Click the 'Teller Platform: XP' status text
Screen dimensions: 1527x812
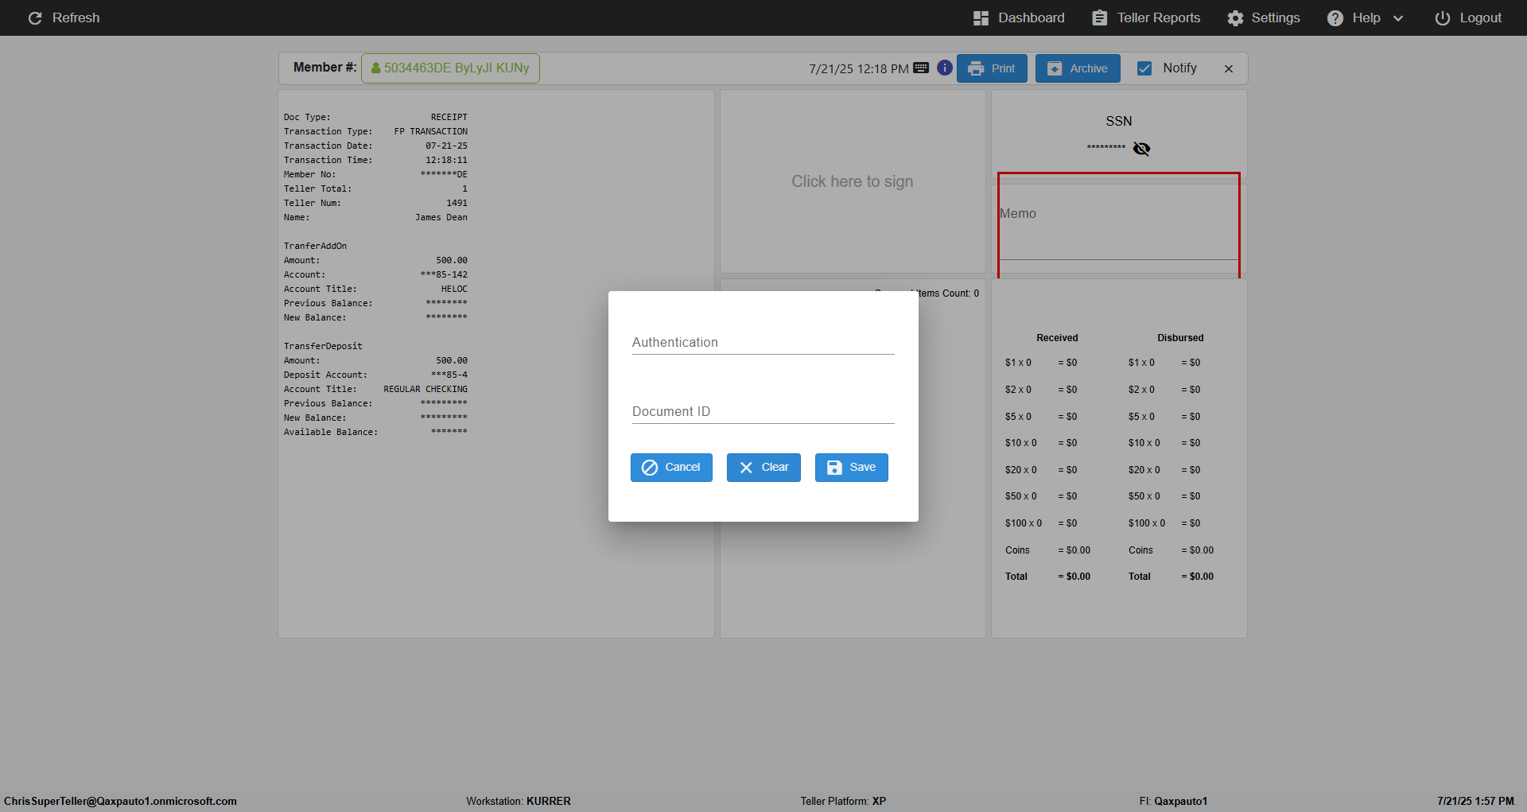[843, 801]
